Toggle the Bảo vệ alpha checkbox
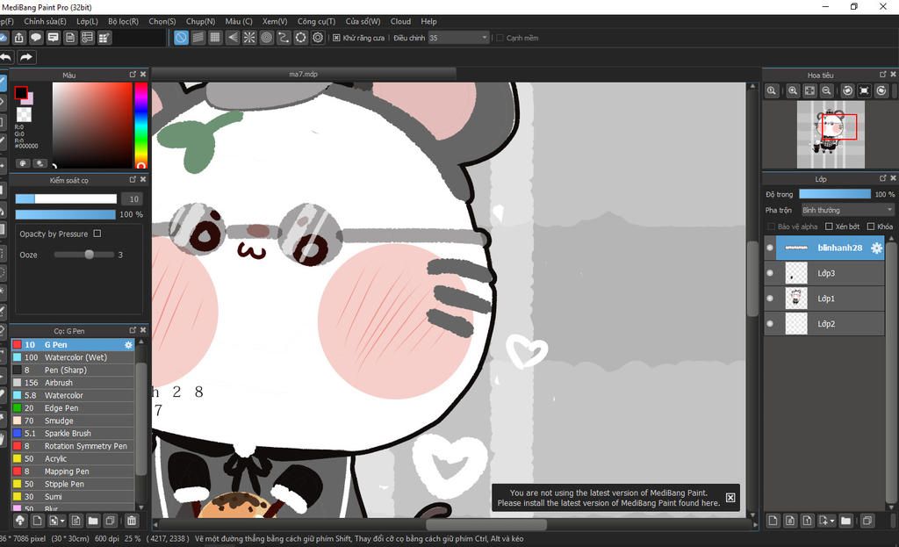Screen dimensions: 899x547 coord(771,227)
